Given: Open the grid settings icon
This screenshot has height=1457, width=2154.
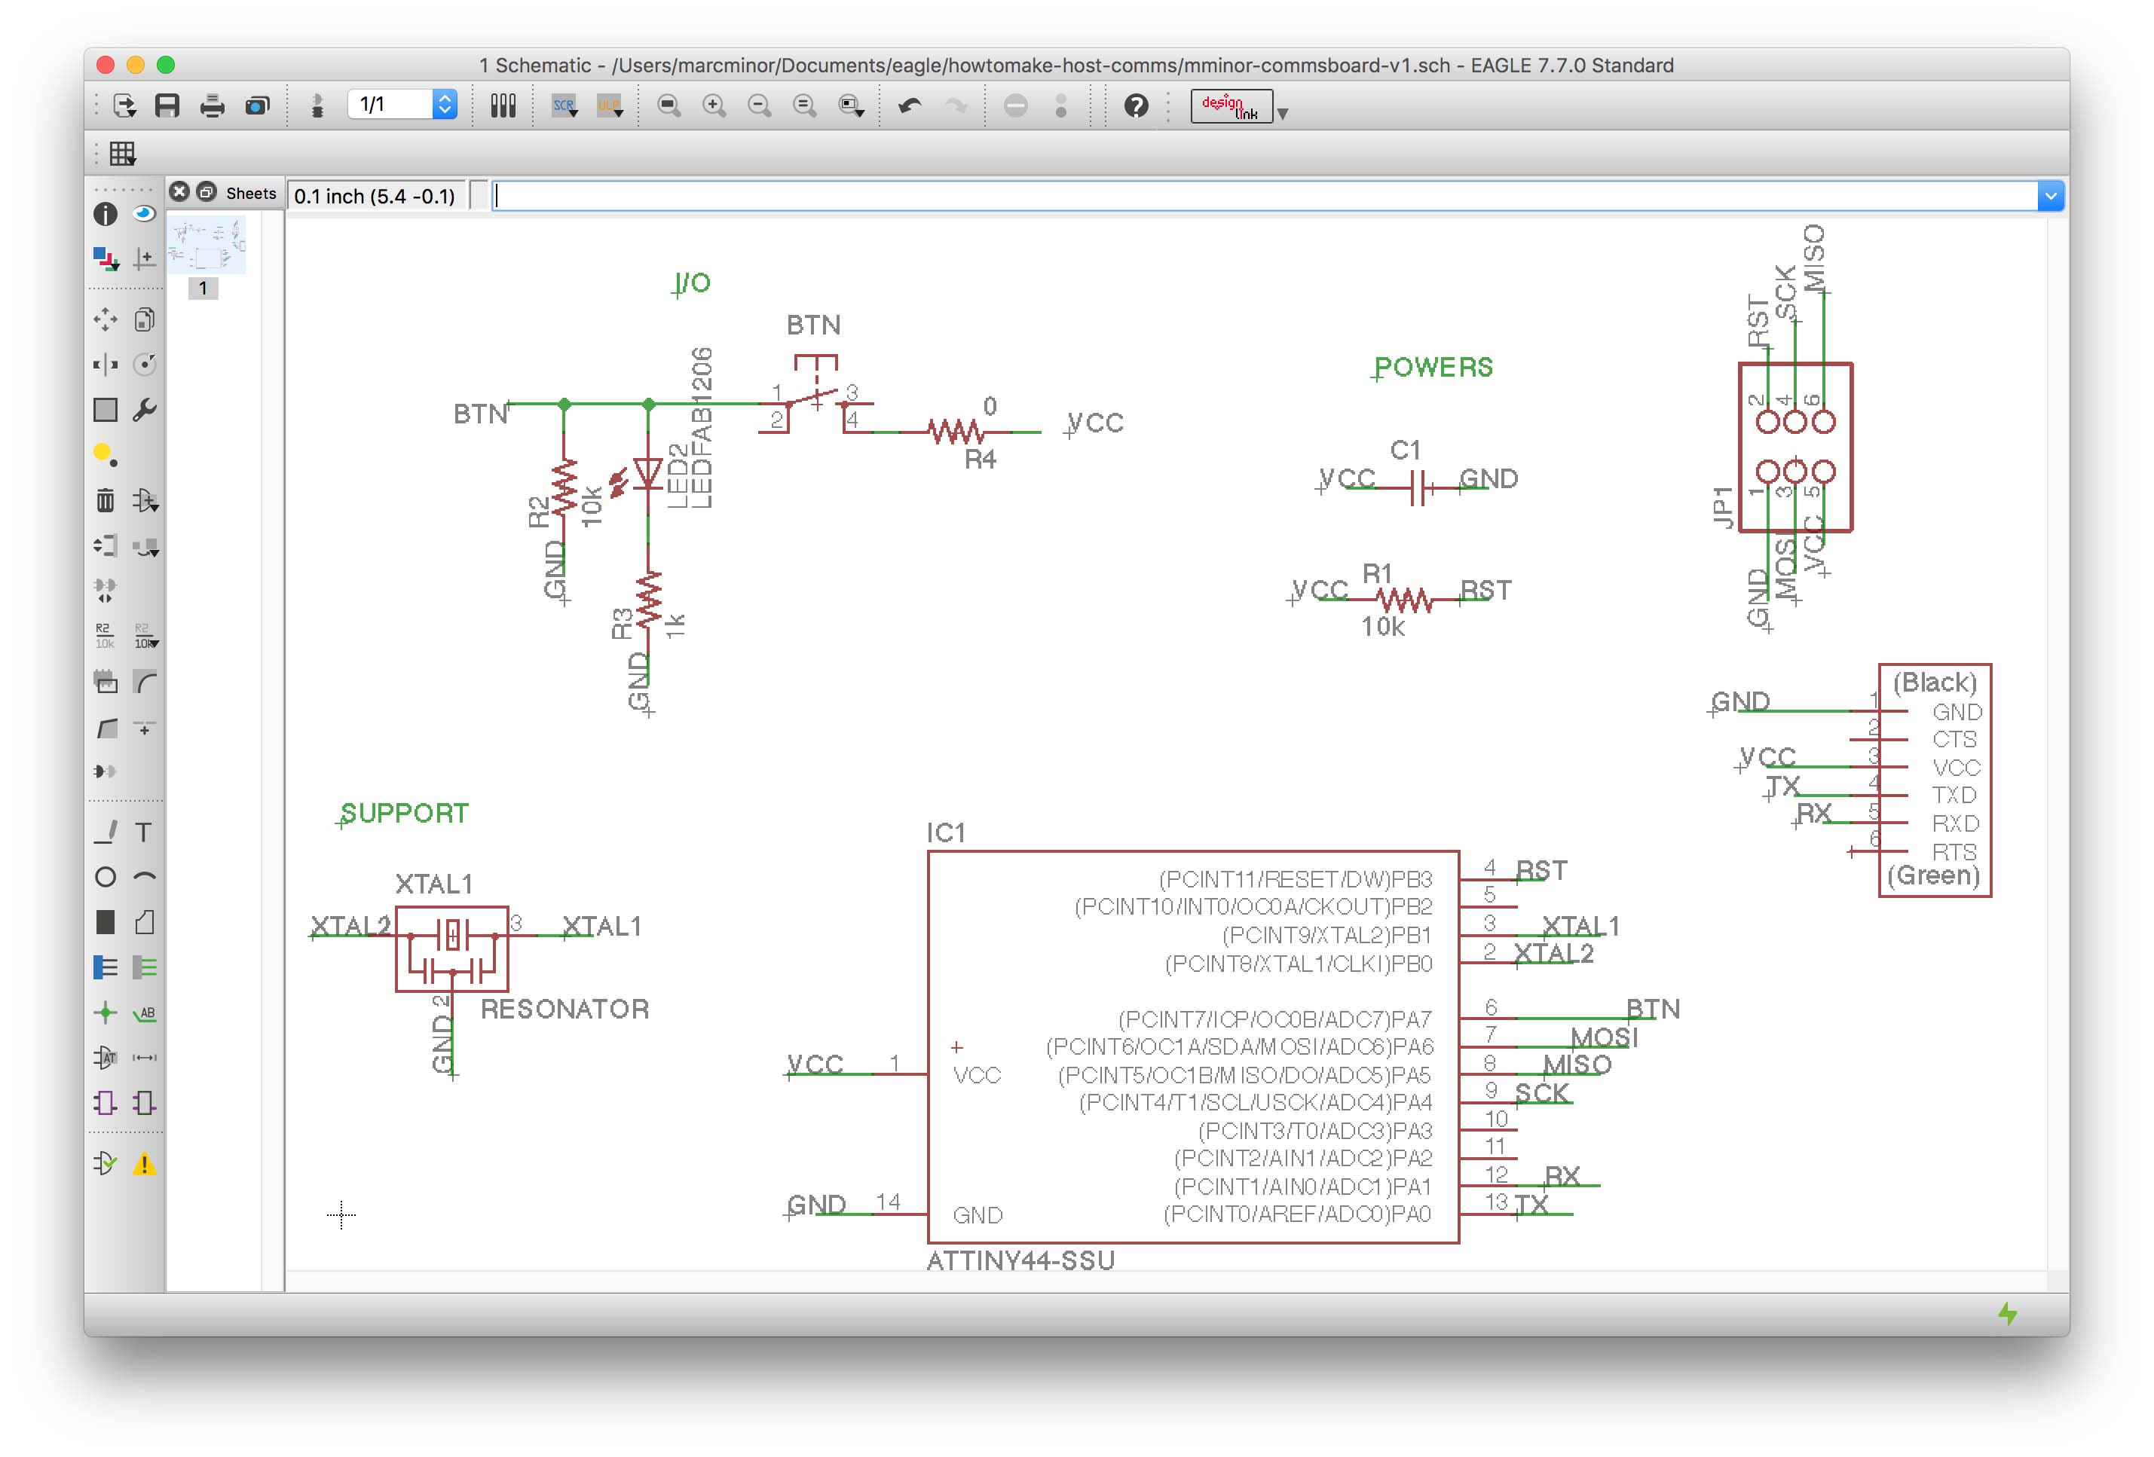Looking at the screenshot, I should point(122,154).
